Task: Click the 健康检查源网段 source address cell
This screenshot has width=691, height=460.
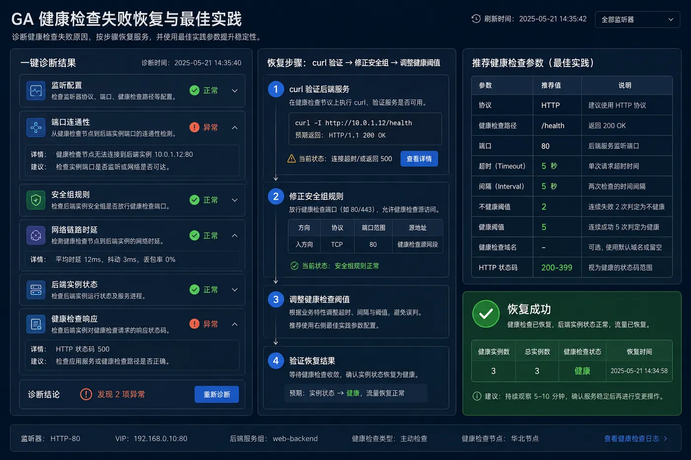Action: [418, 245]
